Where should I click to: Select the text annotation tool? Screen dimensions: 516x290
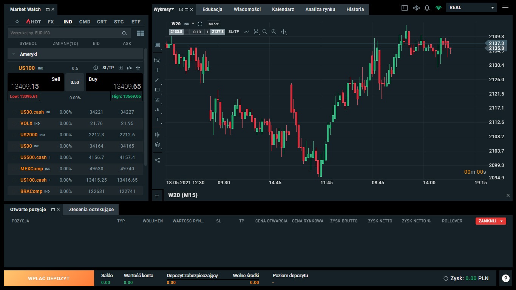(157, 119)
